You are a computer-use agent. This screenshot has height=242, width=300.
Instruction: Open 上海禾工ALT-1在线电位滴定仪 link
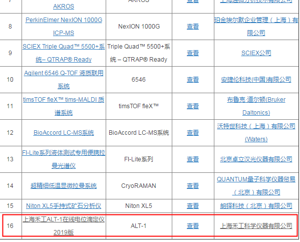64,226
